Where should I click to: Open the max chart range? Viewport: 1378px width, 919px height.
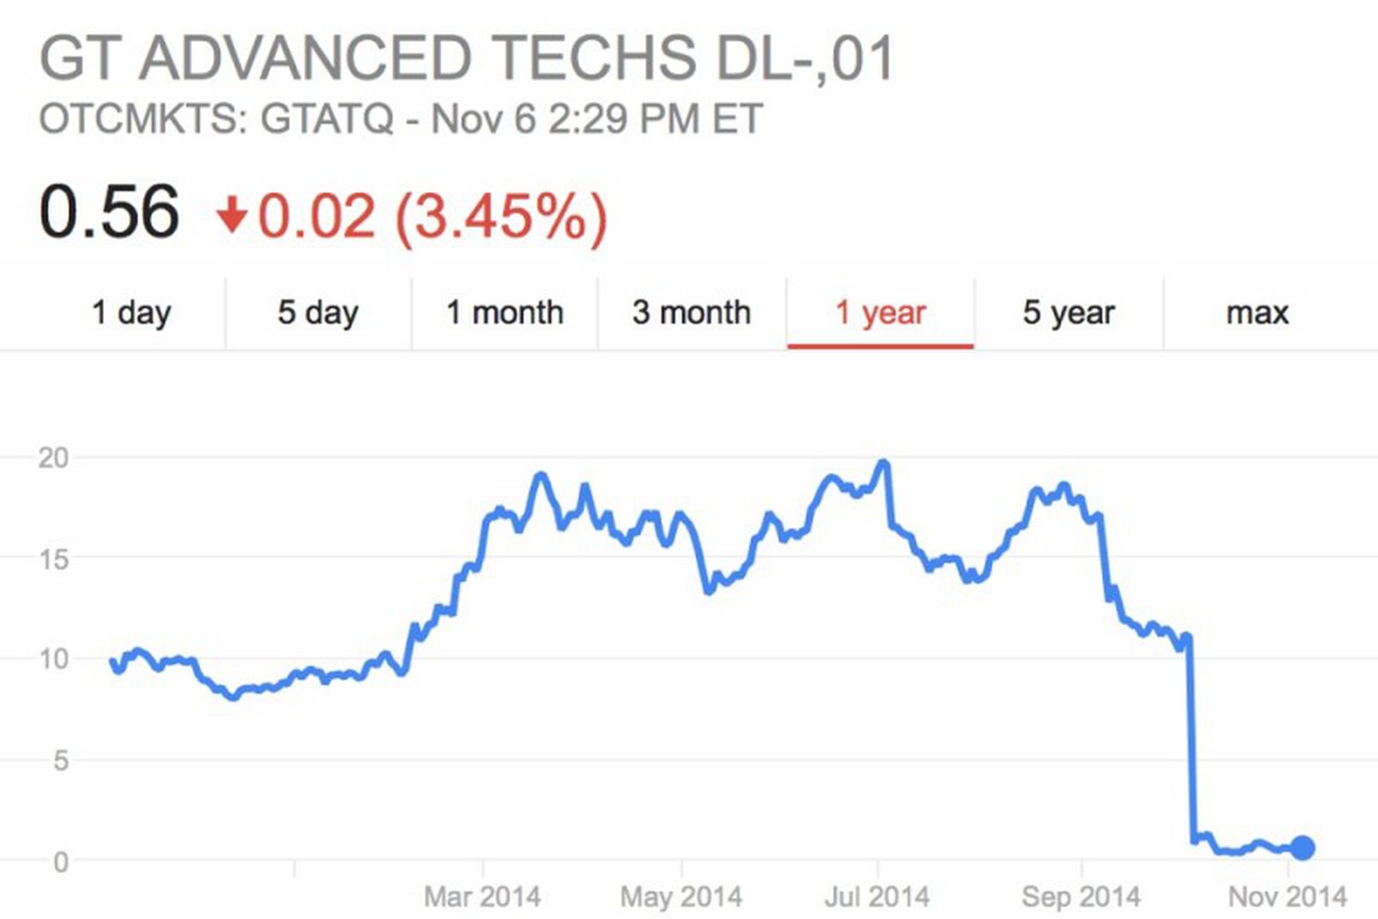[x=1256, y=312]
